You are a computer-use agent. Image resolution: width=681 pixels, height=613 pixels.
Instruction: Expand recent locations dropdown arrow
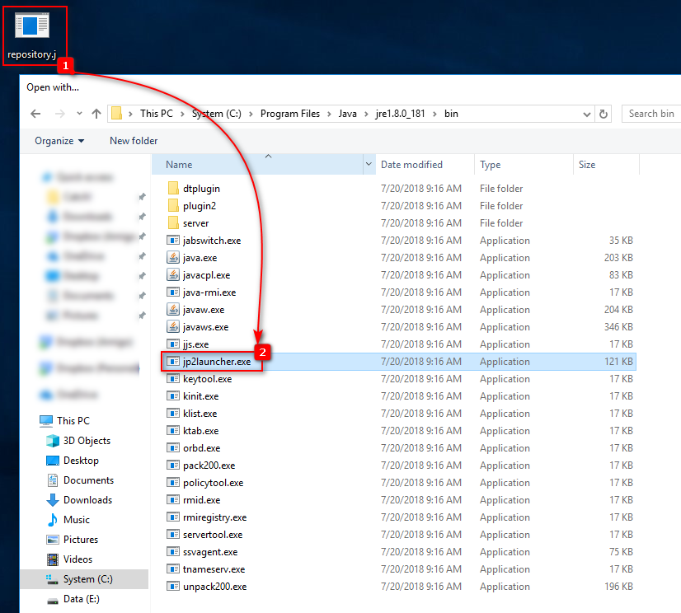(79, 114)
